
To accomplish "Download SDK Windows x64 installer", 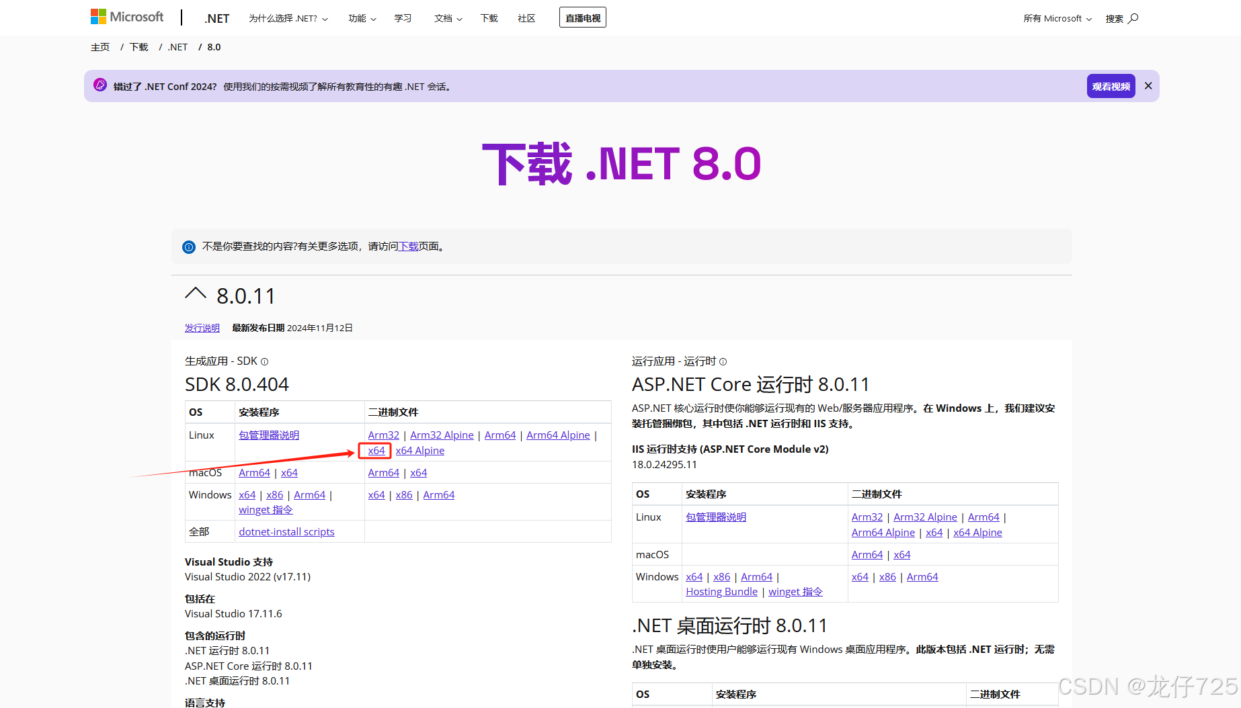I will pos(247,495).
